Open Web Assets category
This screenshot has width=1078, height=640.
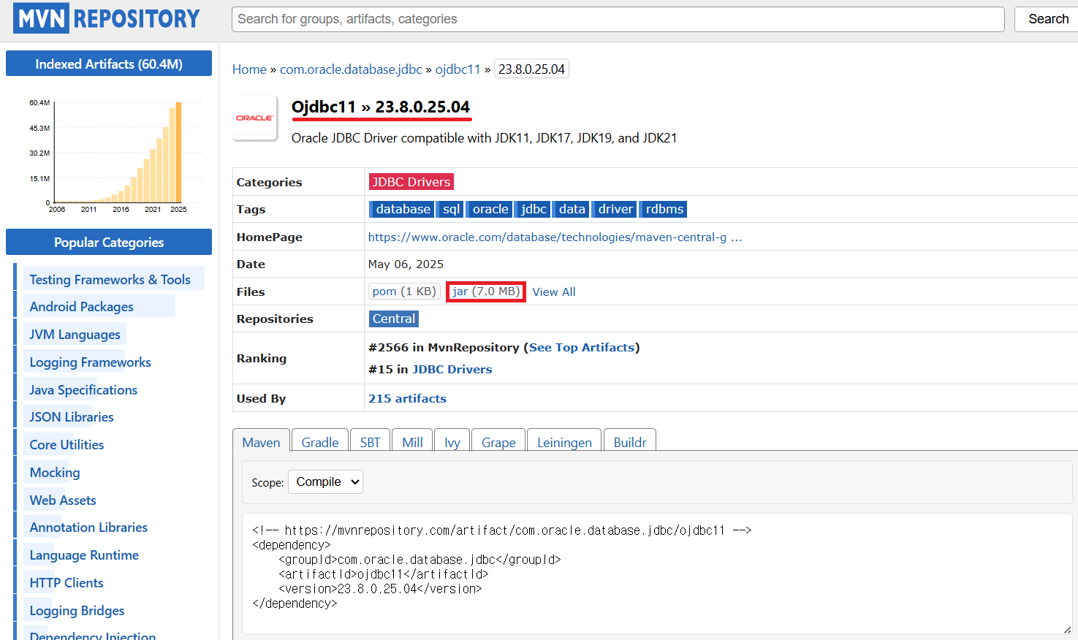point(63,500)
